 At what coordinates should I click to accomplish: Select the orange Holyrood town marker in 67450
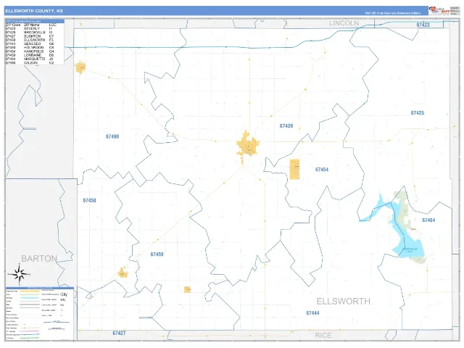123,273
